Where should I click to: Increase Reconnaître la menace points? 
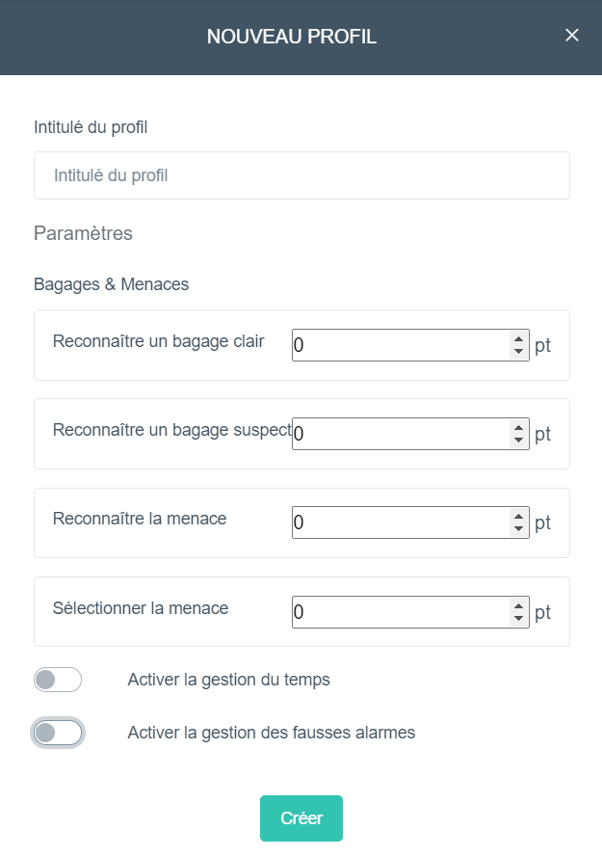point(518,516)
